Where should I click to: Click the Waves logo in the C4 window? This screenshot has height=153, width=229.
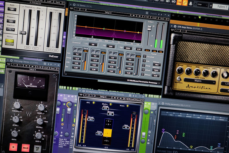(x=71, y=8)
